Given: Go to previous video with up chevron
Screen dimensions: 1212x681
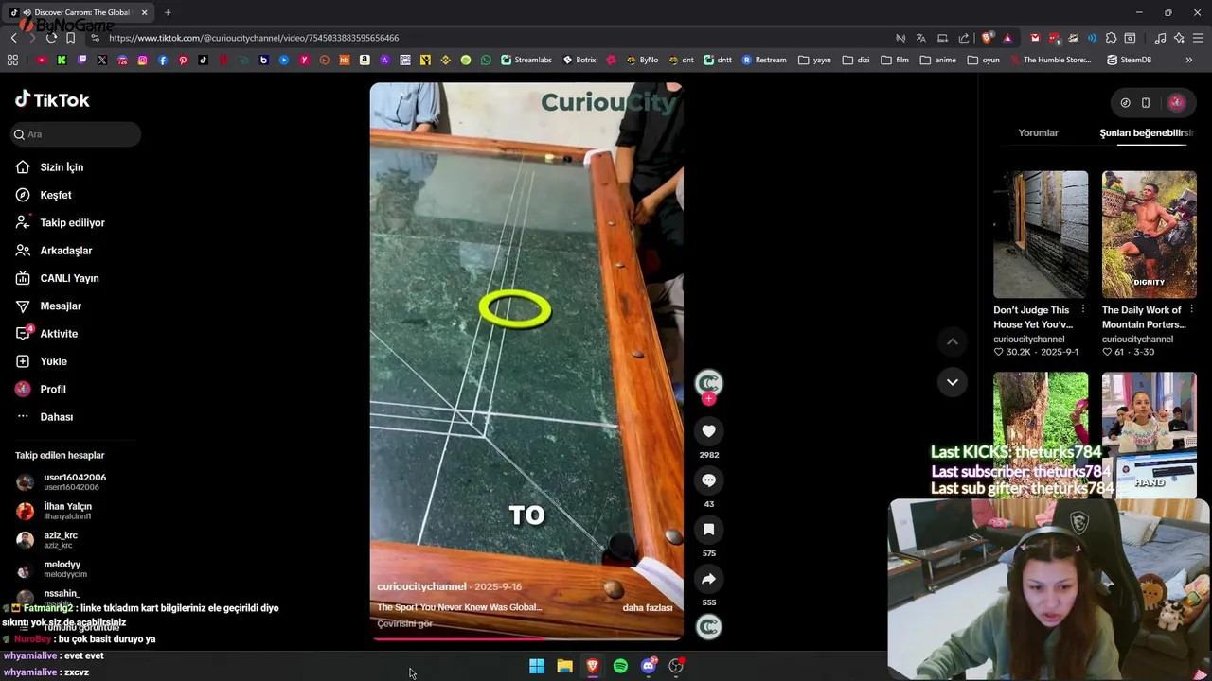Looking at the screenshot, I should [x=953, y=341].
